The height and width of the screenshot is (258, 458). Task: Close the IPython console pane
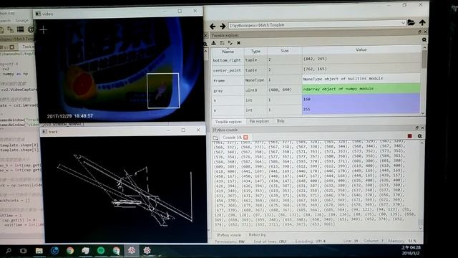pyautogui.click(x=422, y=128)
